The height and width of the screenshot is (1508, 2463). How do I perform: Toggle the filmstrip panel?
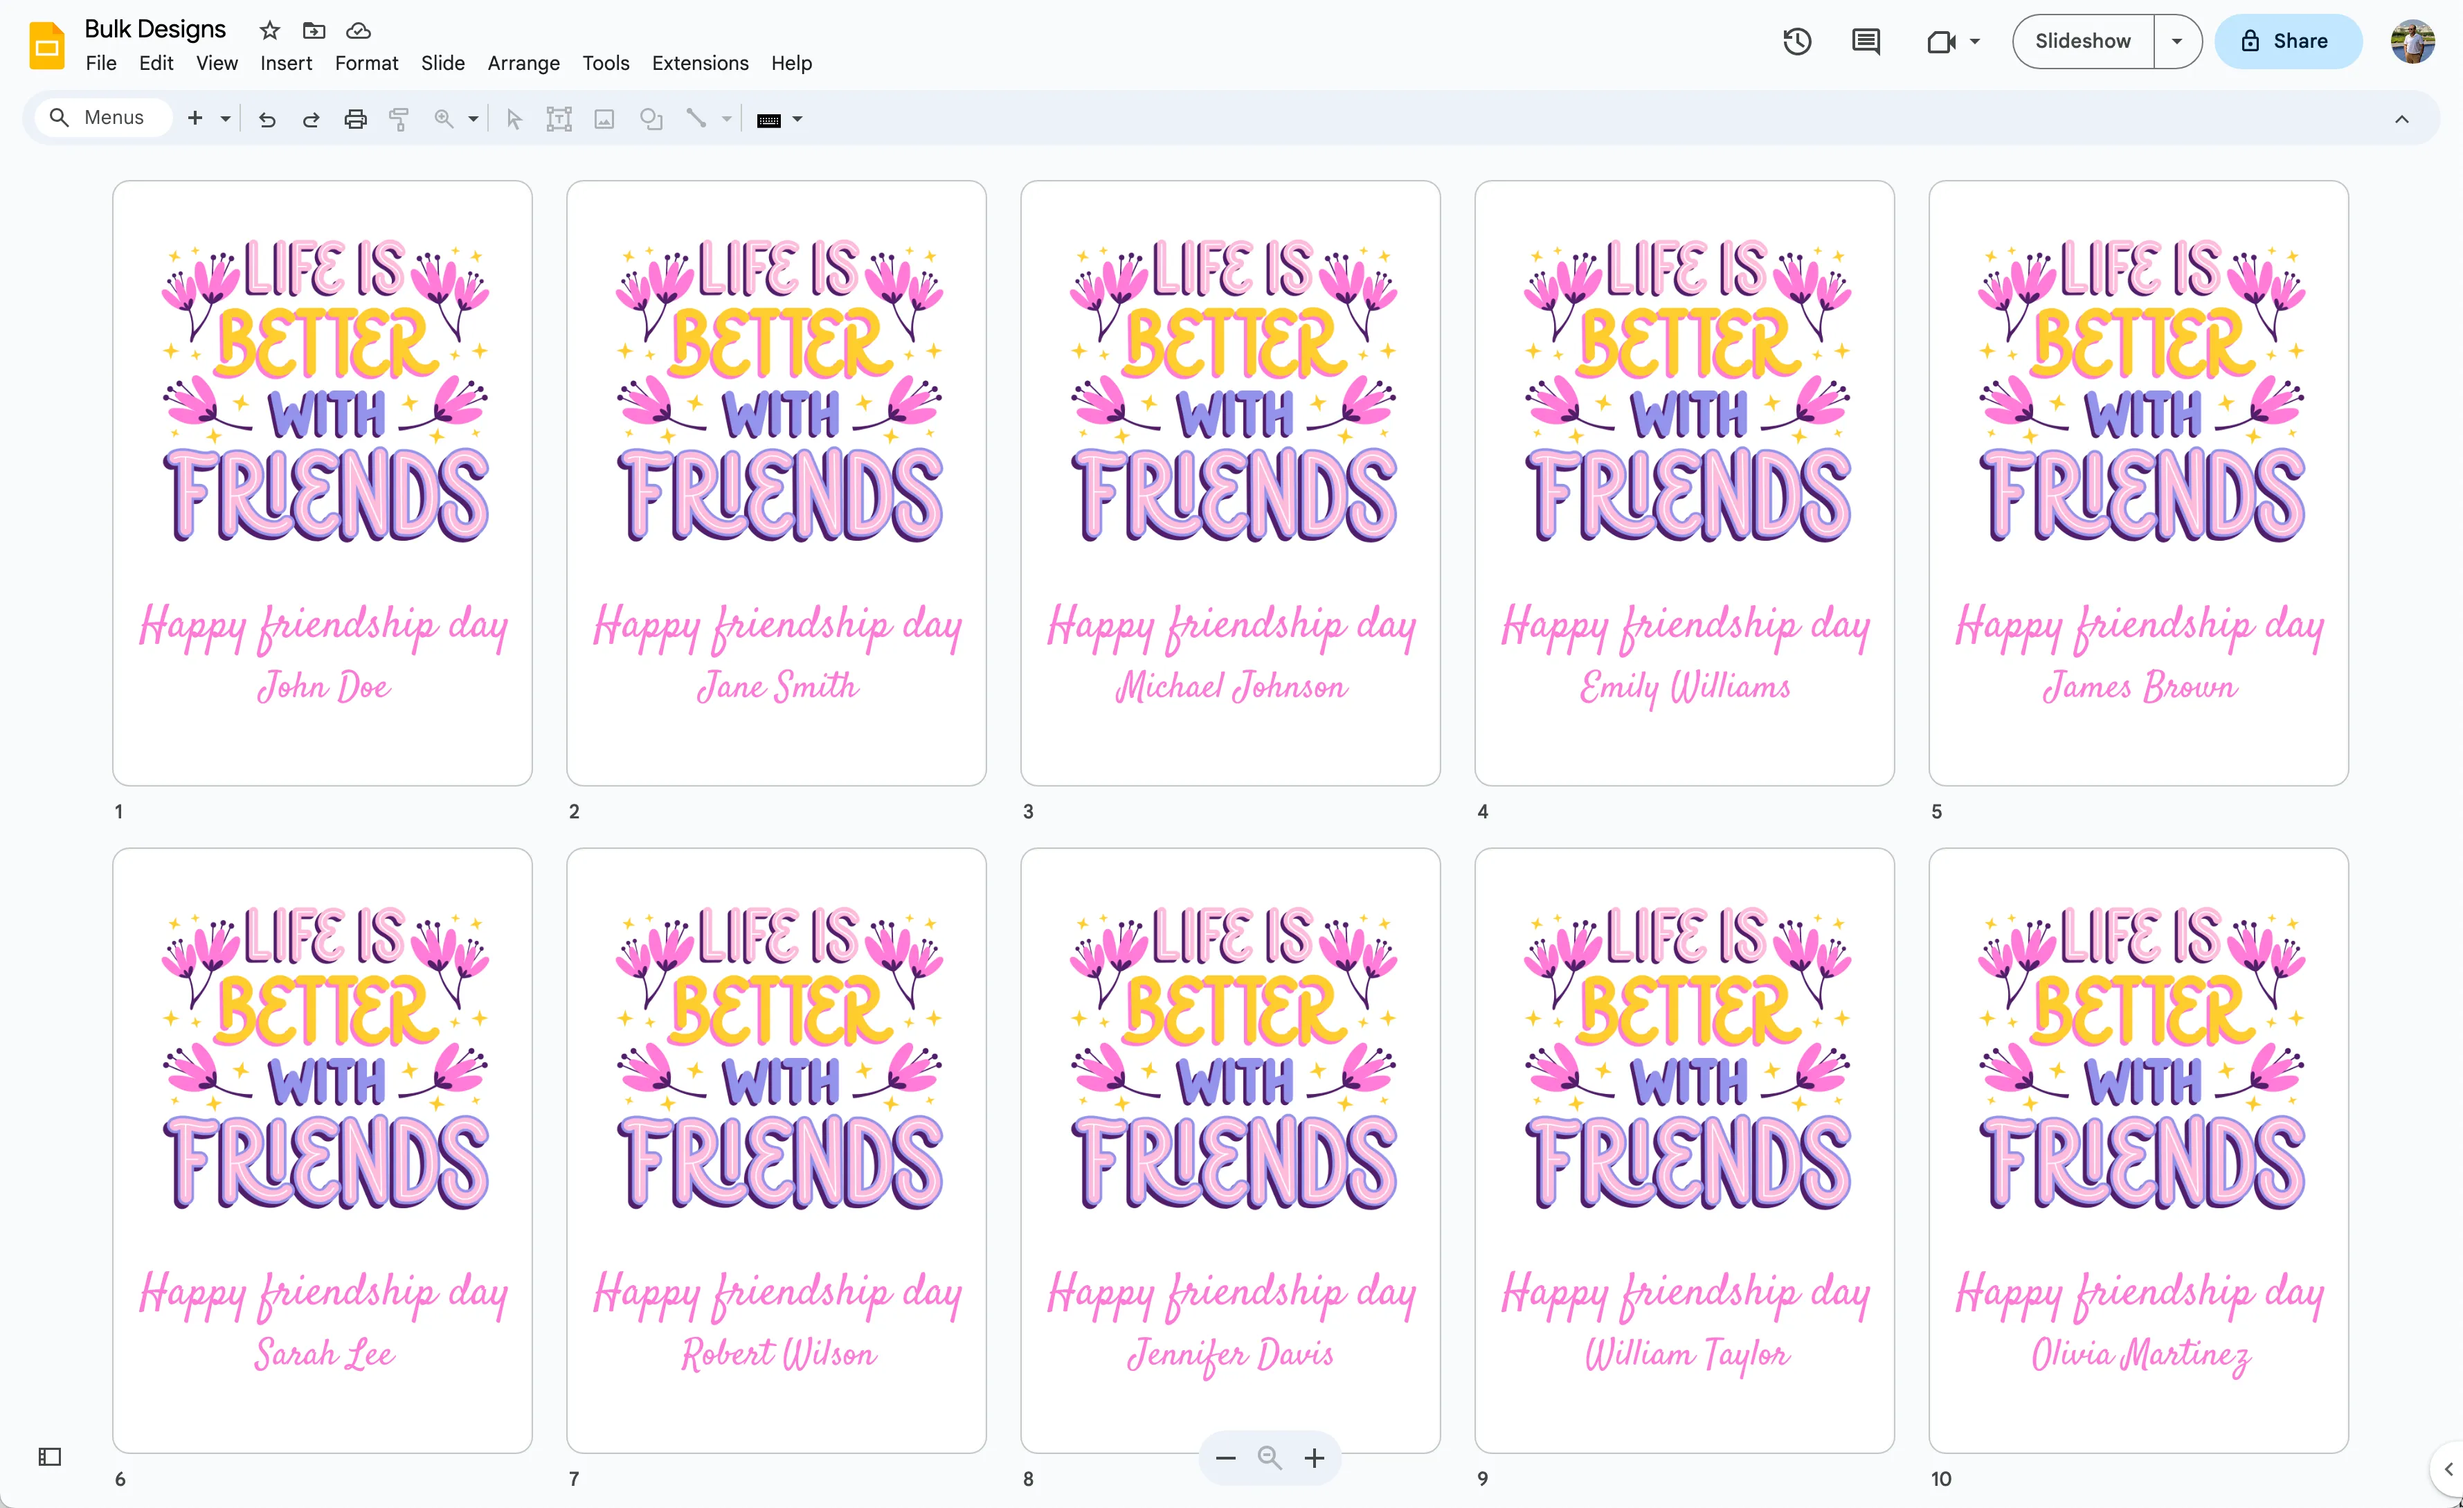click(x=49, y=1457)
